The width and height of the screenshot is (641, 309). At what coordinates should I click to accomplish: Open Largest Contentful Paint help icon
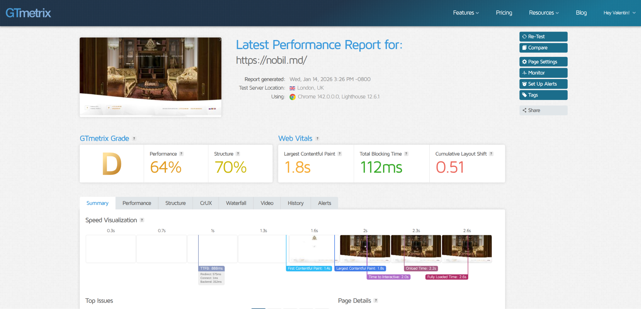click(x=340, y=154)
